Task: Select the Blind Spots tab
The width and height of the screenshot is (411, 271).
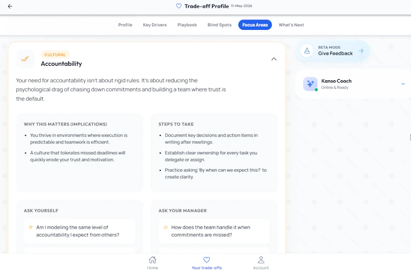Action: (219, 25)
